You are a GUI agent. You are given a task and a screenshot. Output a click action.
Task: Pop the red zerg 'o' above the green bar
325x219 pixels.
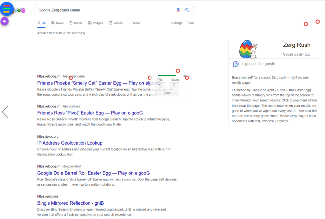(x=178, y=71)
